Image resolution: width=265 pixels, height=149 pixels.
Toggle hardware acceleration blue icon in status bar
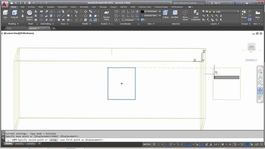pyautogui.click(x=248, y=144)
